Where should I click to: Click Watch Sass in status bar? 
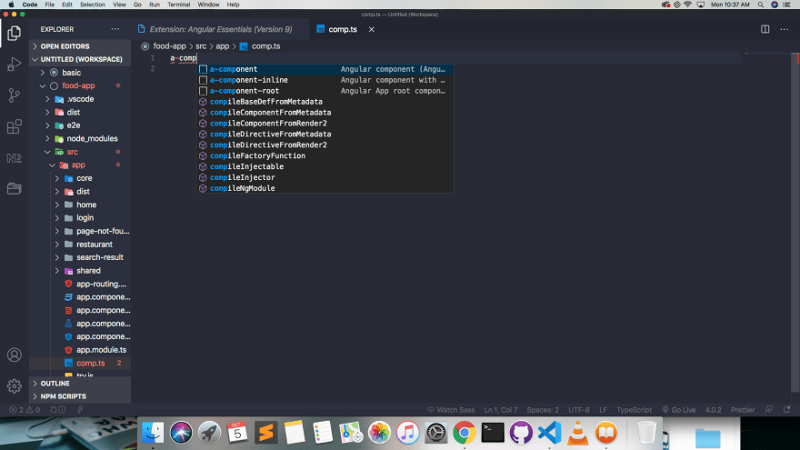pos(451,410)
